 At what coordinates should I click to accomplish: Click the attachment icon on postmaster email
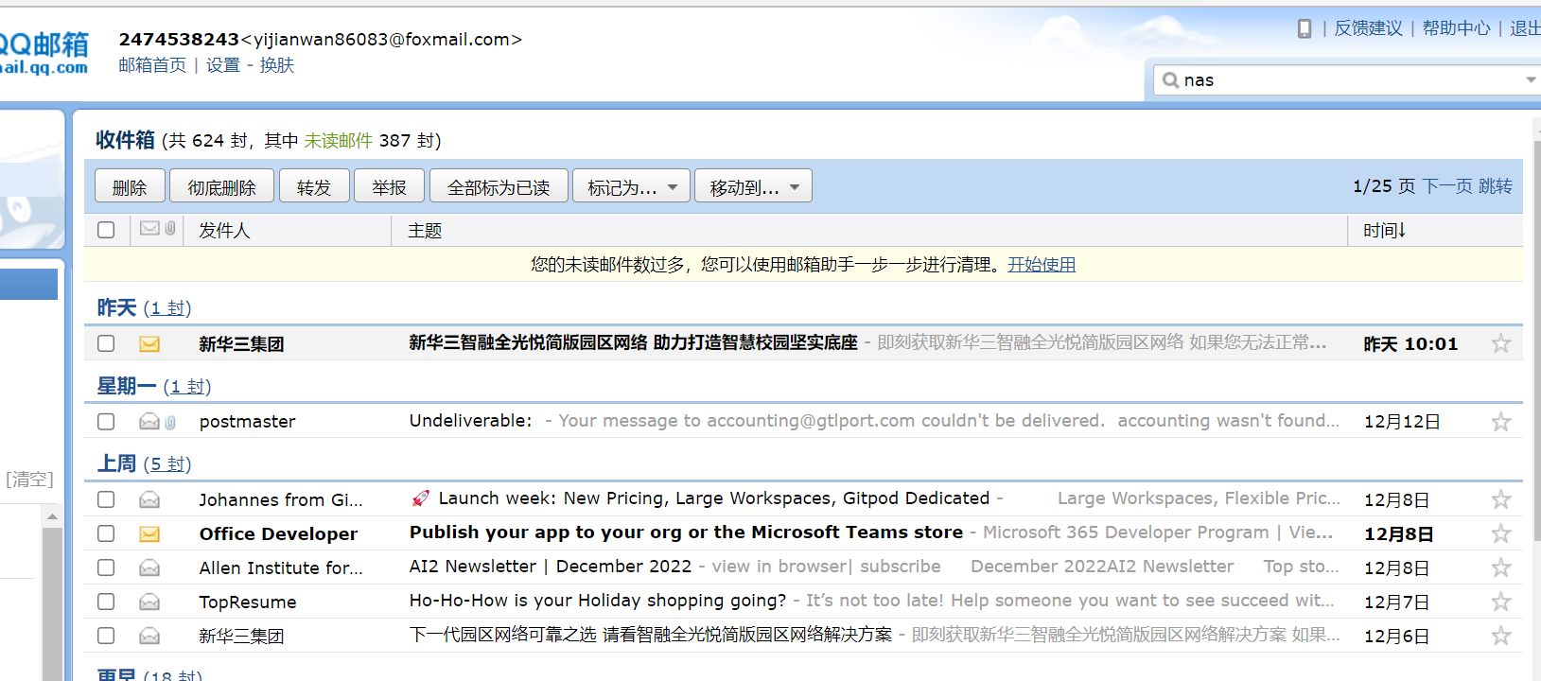coord(170,422)
